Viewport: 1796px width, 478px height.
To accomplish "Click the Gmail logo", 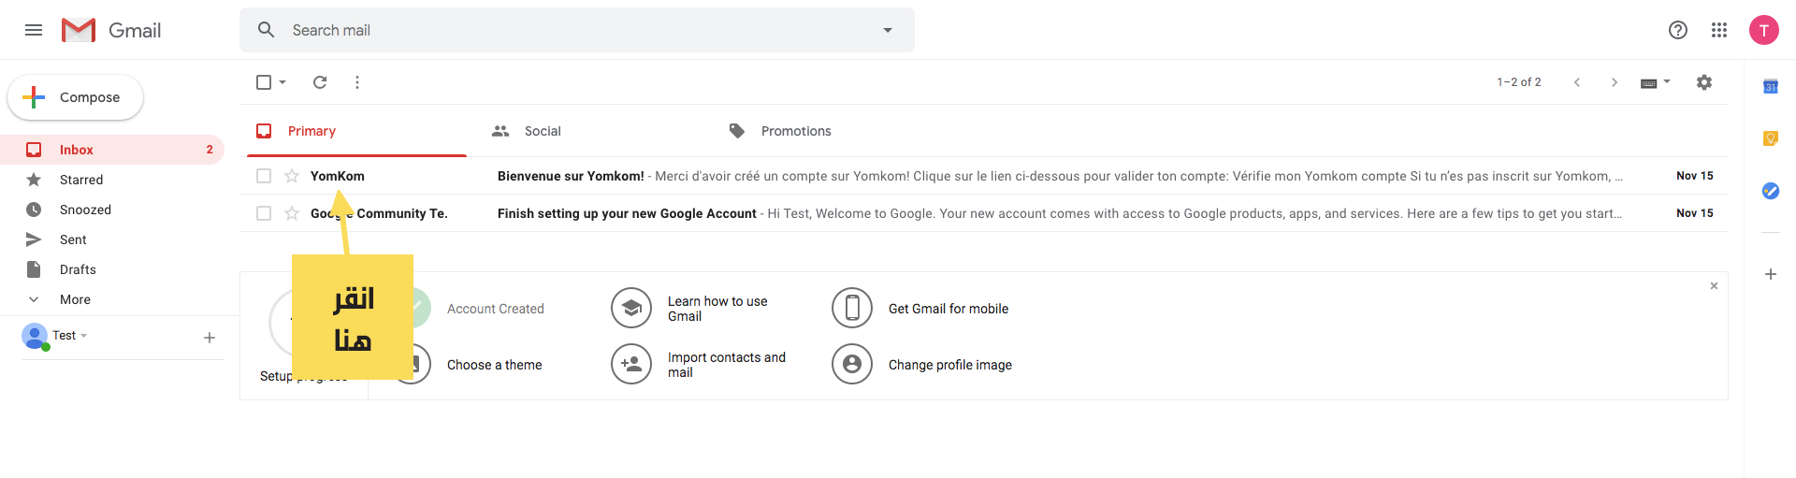I will tap(111, 30).
